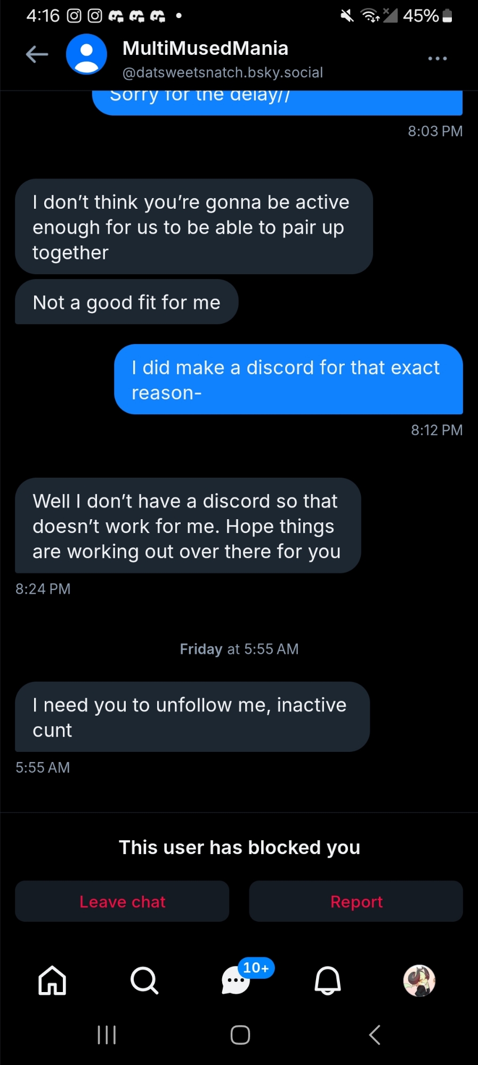Tap the "Not a good fit for me" message
The image size is (478, 1065).
click(x=127, y=302)
